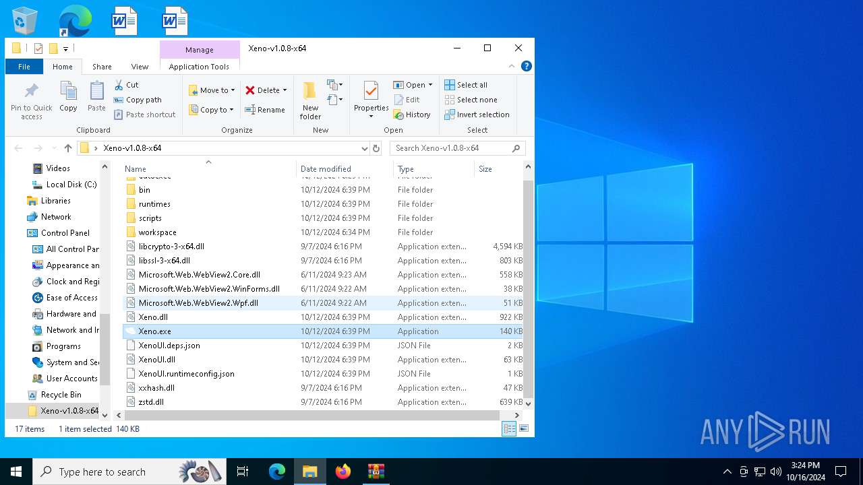Image resolution: width=863 pixels, height=485 pixels.
Task: Switch to the View tab
Action: (x=140, y=67)
